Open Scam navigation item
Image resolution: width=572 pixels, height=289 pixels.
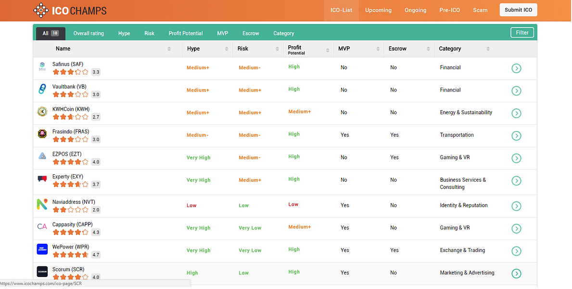pos(480,10)
